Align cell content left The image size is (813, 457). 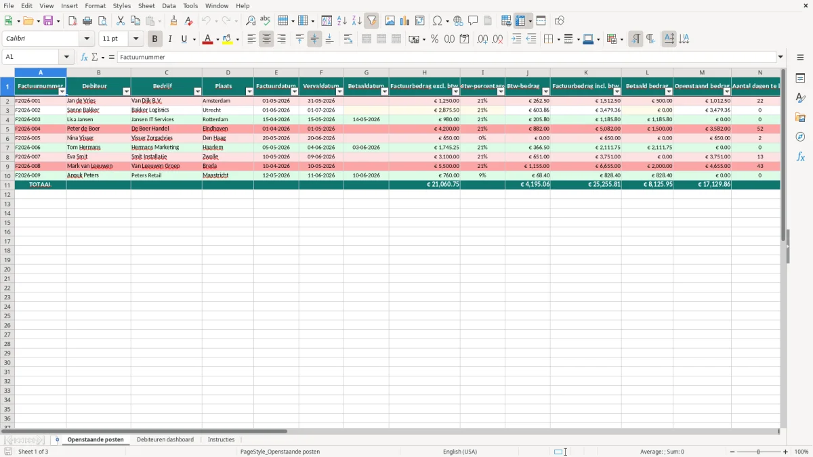coord(251,39)
